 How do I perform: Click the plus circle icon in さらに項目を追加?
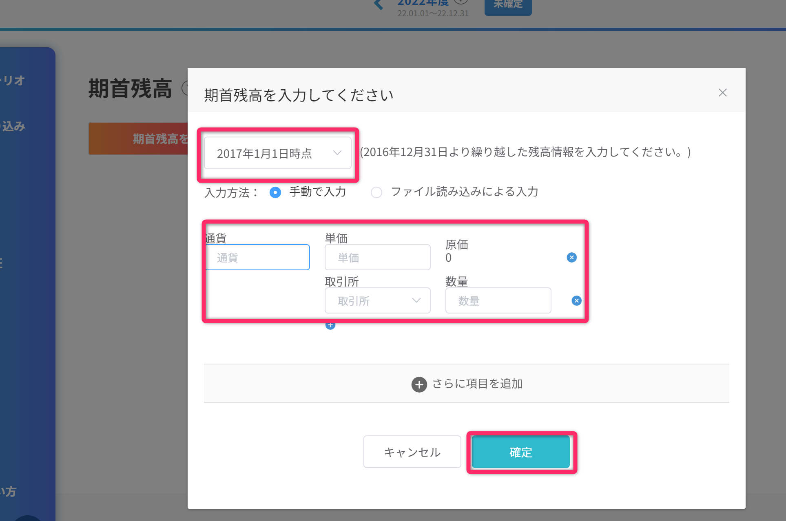click(419, 384)
